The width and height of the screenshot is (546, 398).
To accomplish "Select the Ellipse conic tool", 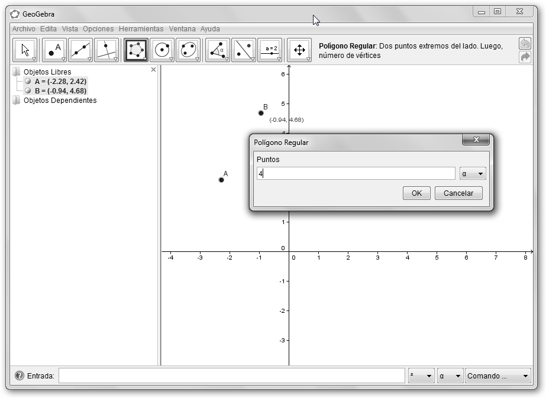I will click(188, 50).
